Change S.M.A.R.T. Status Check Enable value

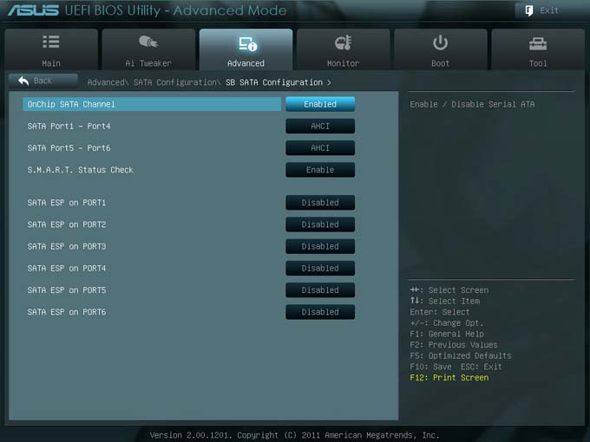coord(320,170)
